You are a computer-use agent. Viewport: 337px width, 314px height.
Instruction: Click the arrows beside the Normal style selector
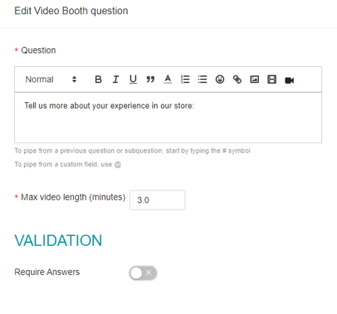click(74, 80)
